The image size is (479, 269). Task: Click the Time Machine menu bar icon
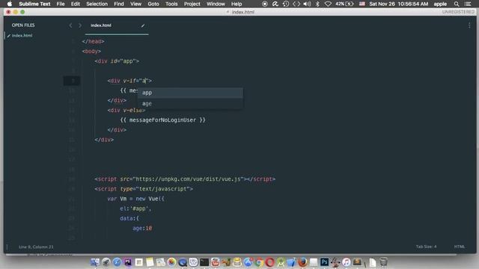click(286, 4)
